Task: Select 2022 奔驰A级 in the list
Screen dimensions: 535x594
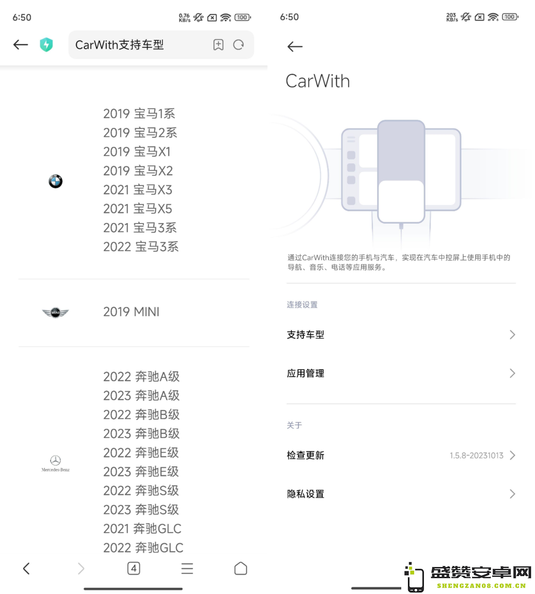Action: click(141, 376)
